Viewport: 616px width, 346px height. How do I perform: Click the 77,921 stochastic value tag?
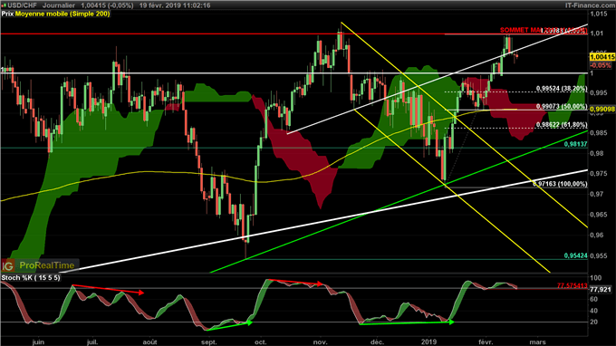[x=602, y=290]
